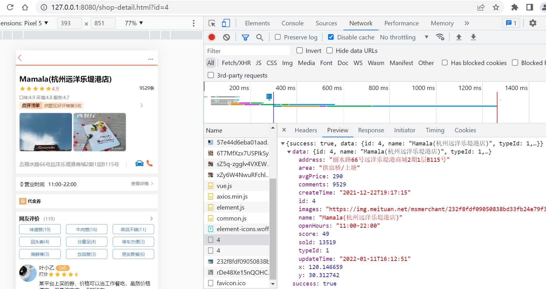Viewport: 546px width, 289px height.
Task: Filter requests by Img type
Action: coord(287,63)
